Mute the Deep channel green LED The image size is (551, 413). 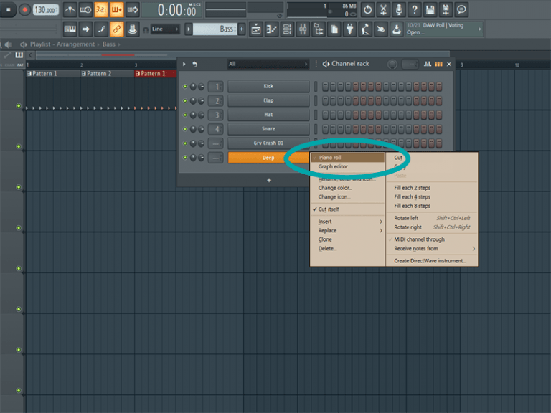pos(185,158)
